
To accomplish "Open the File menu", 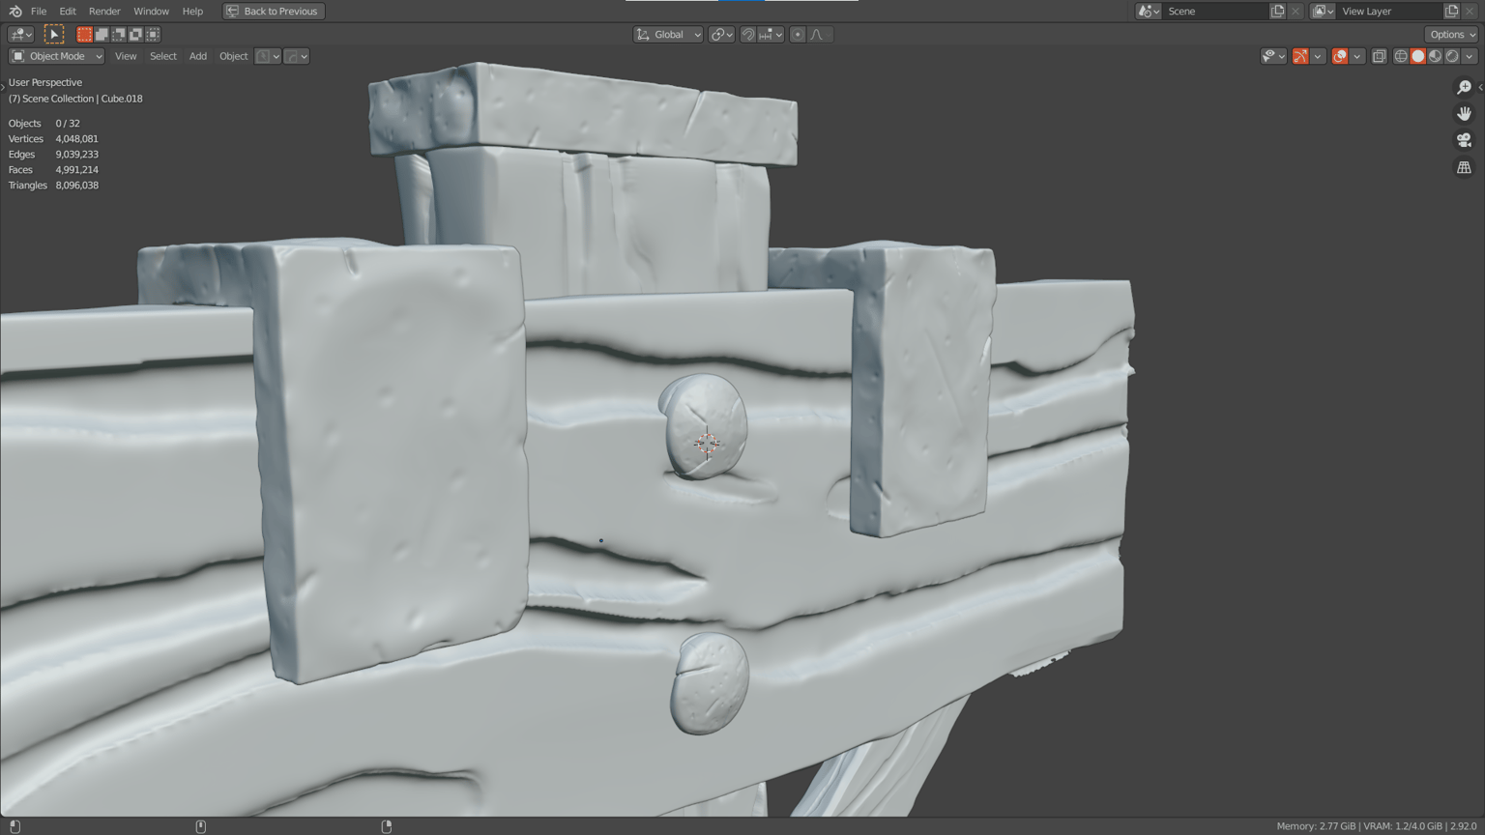I will pos(39,11).
